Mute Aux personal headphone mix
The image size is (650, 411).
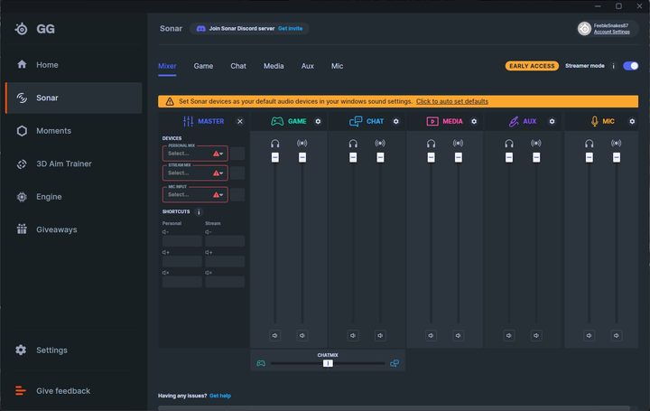pyautogui.click(x=508, y=335)
